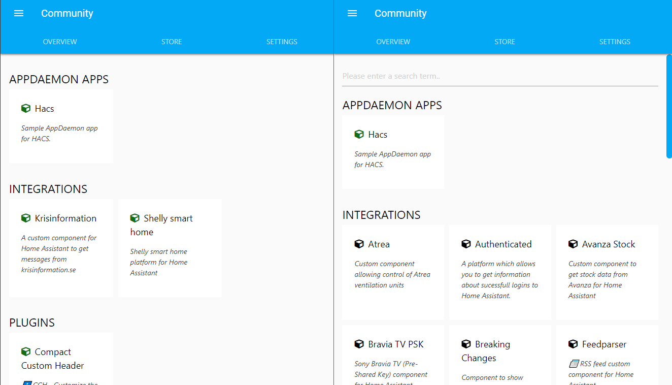Open hamburger menu in left Community panel

click(x=19, y=14)
